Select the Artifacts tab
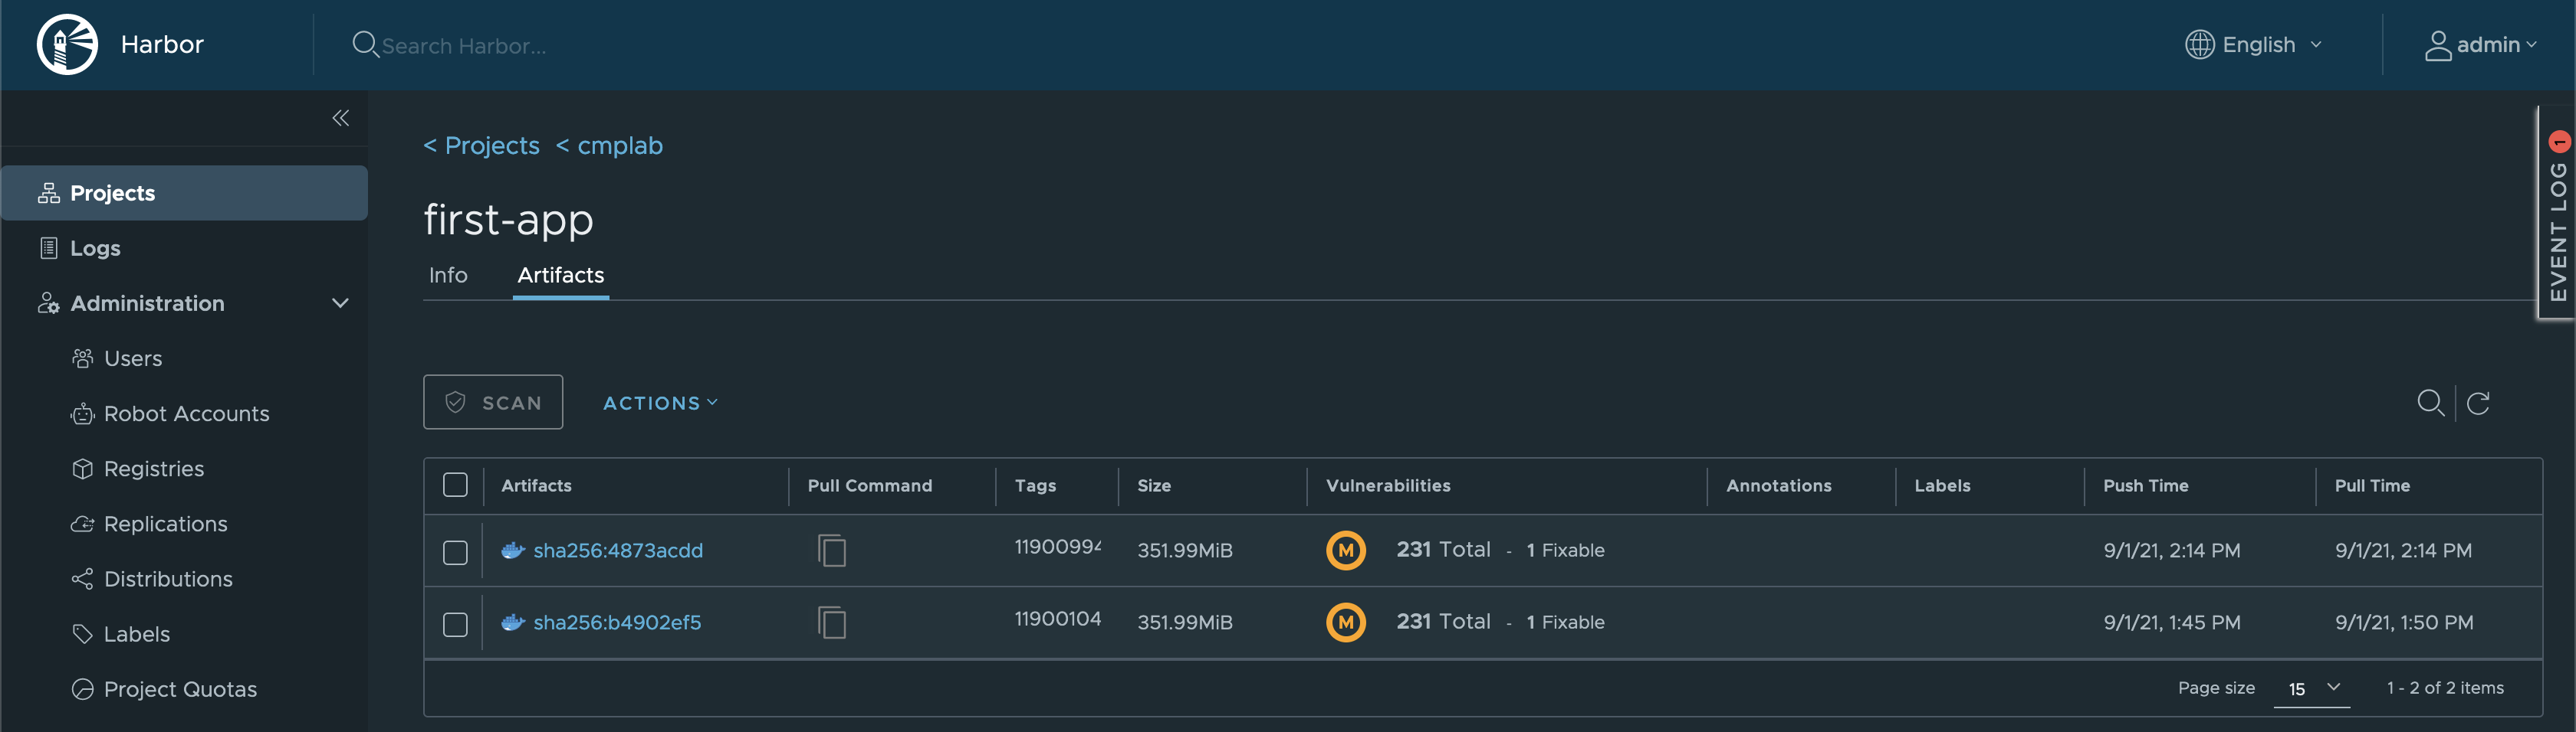The width and height of the screenshot is (2576, 732). 560,275
